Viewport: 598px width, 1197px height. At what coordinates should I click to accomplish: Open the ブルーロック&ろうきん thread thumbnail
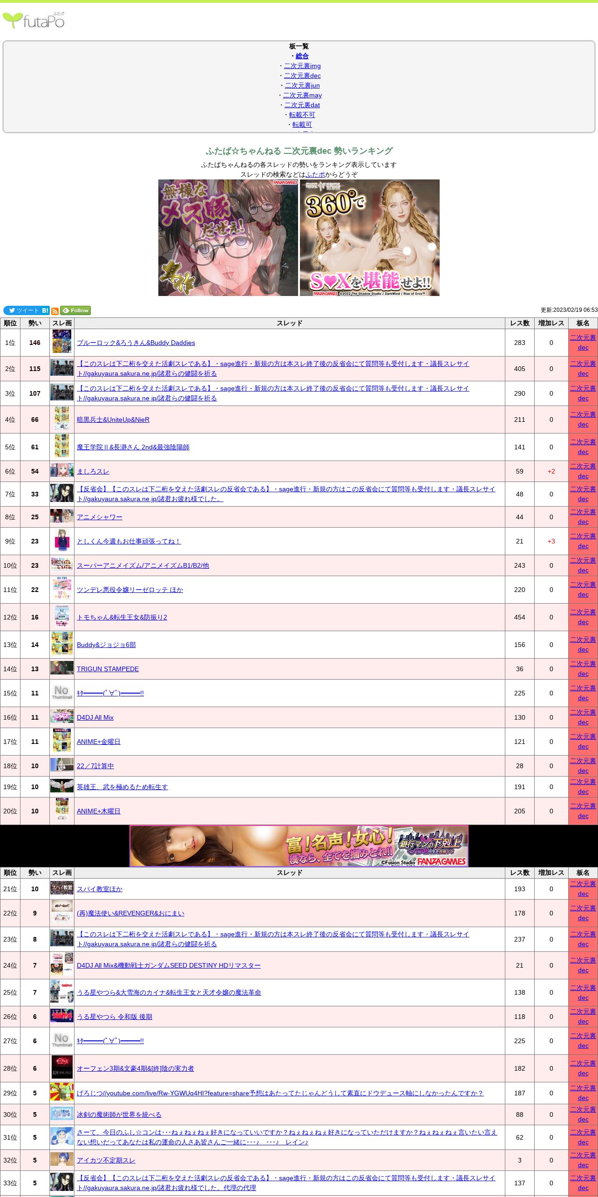pyautogui.click(x=62, y=341)
